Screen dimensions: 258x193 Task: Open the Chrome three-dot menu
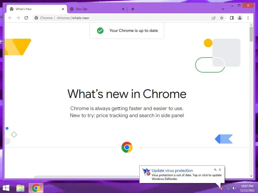[248, 18]
